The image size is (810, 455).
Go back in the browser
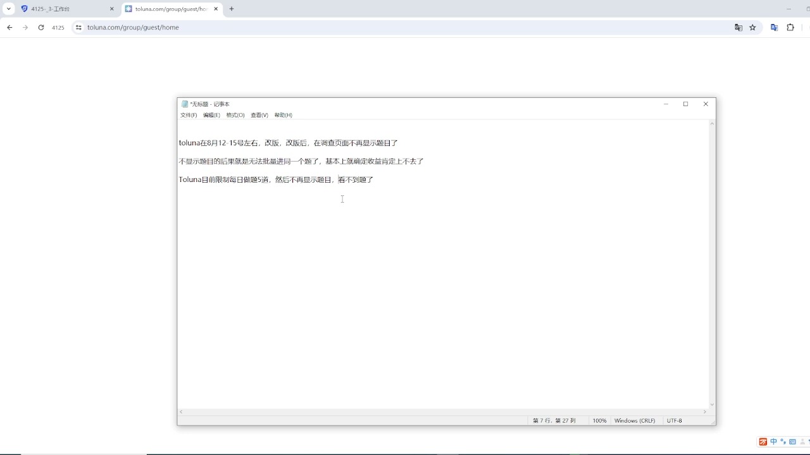point(9,27)
